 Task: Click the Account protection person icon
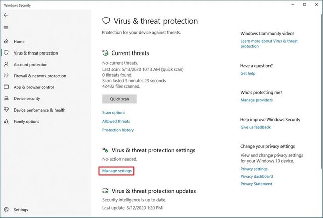(x=6, y=65)
